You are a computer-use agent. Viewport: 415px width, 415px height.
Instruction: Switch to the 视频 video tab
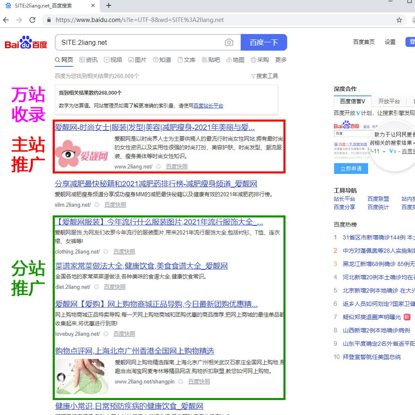[x=113, y=60]
